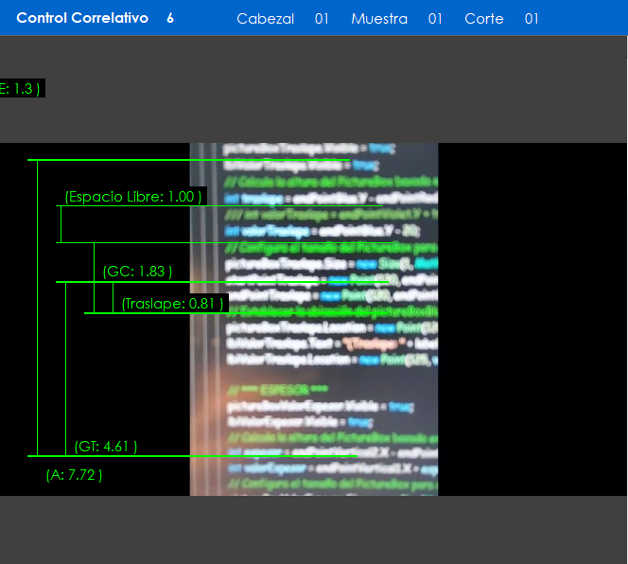
Task: Select the A: 7.72 measurement label
Action: click(x=74, y=475)
